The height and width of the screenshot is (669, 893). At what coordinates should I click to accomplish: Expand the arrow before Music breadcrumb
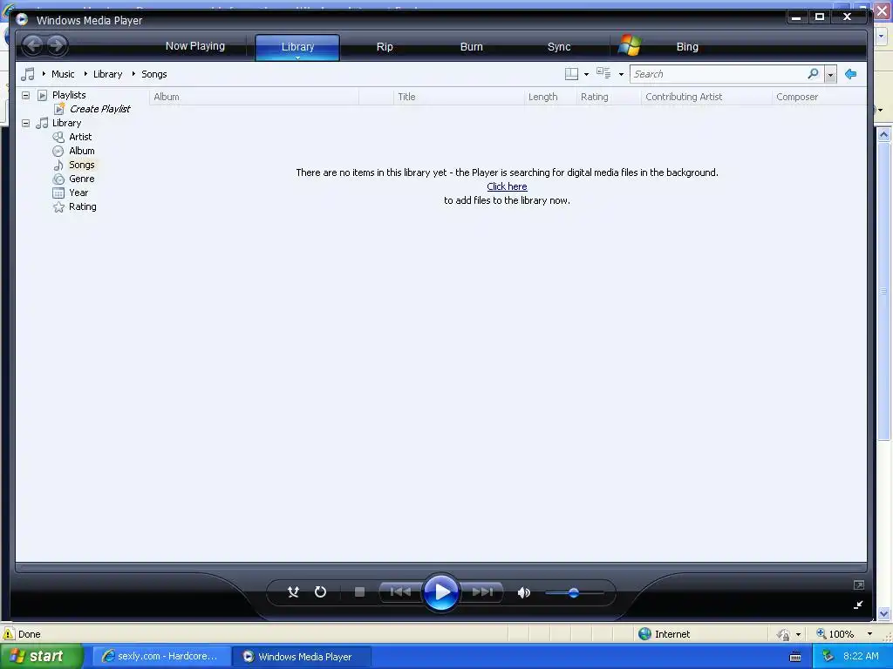44,74
